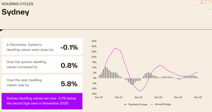Click the 0.8% quarterly increase figure
The height and width of the screenshot is (112, 212).
[69, 65]
